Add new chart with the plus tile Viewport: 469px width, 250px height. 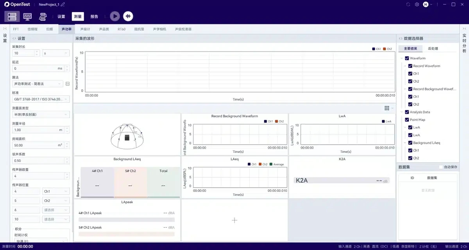[234, 220]
